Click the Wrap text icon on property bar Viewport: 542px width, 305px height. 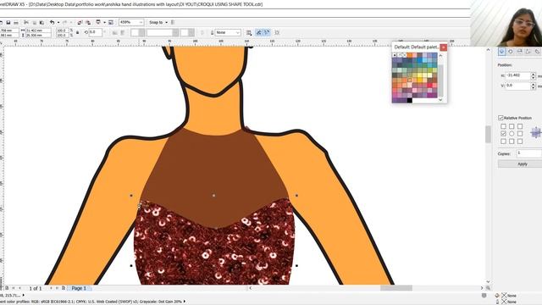(x=249, y=32)
